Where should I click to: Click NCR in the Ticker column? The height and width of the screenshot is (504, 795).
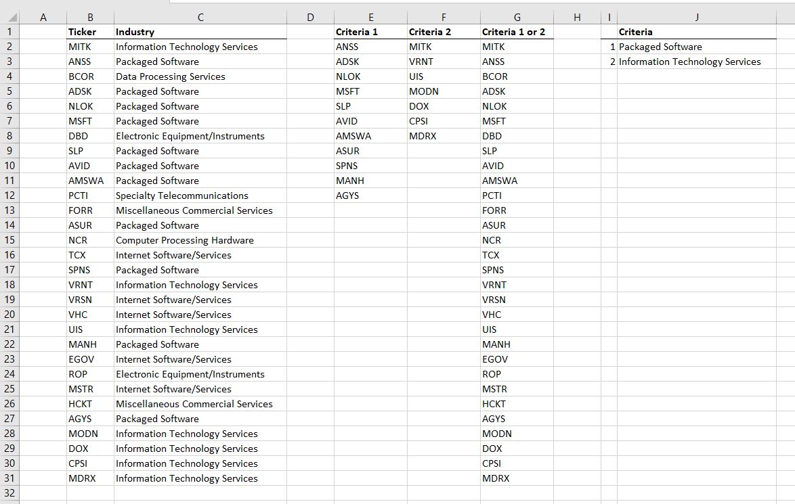coord(90,240)
